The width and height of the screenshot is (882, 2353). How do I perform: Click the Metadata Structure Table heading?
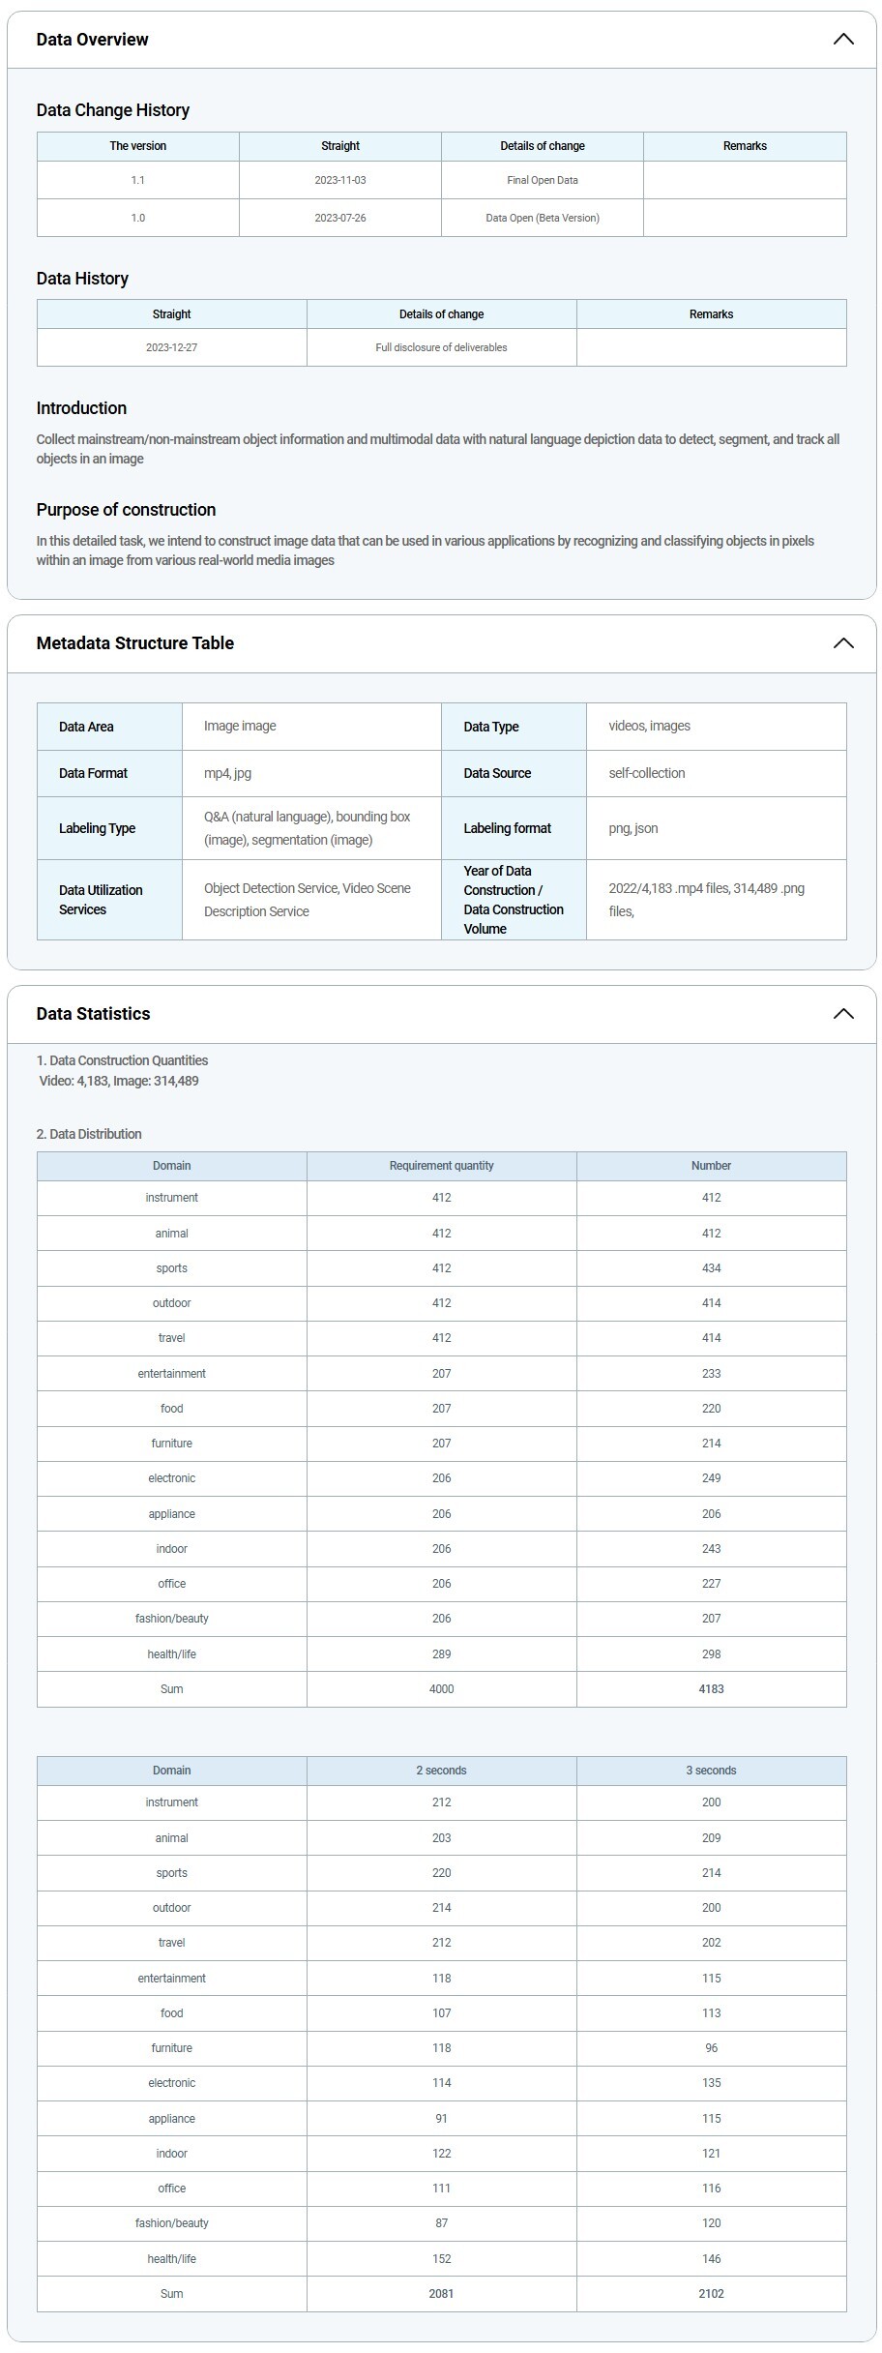coord(134,643)
